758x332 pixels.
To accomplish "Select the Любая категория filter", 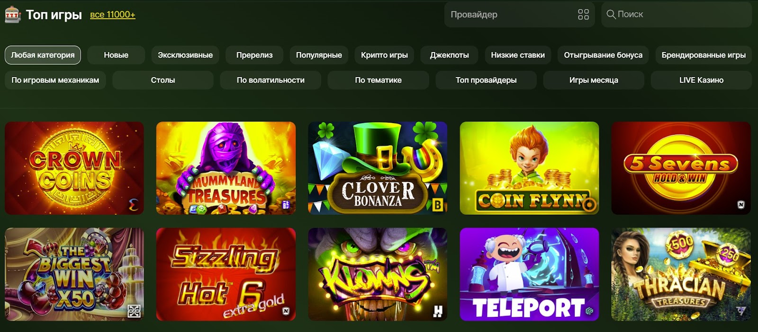I will pyautogui.click(x=43, y=55).
